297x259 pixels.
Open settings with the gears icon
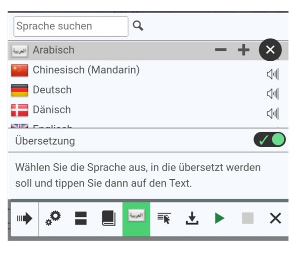point(53,219)
